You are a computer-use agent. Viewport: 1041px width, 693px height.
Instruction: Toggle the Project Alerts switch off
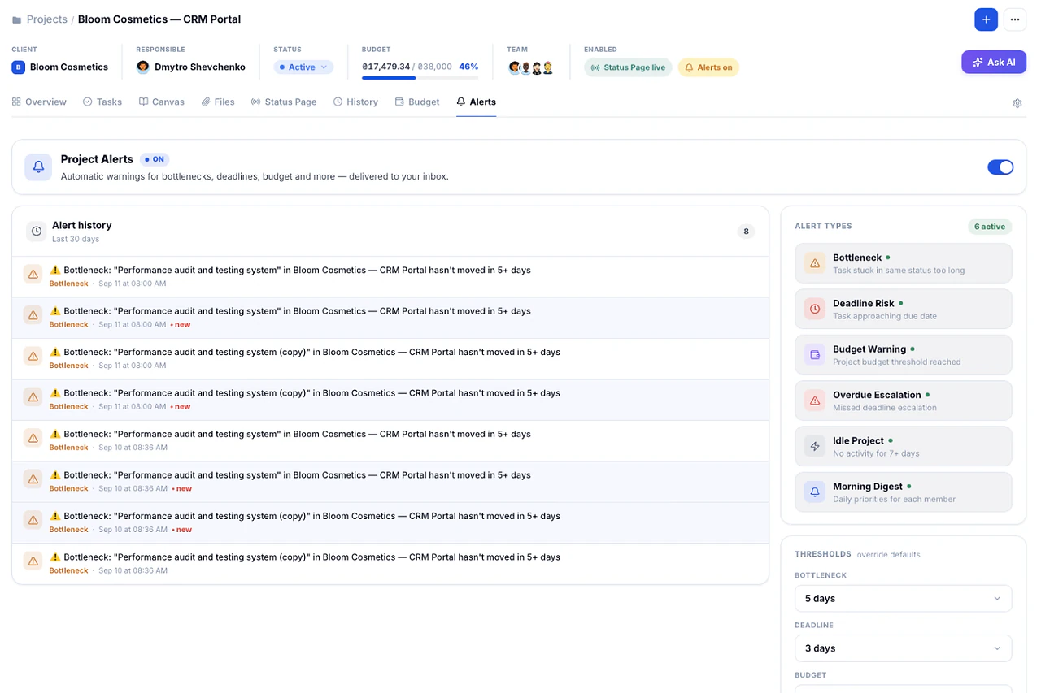[x=1000, y=167]
